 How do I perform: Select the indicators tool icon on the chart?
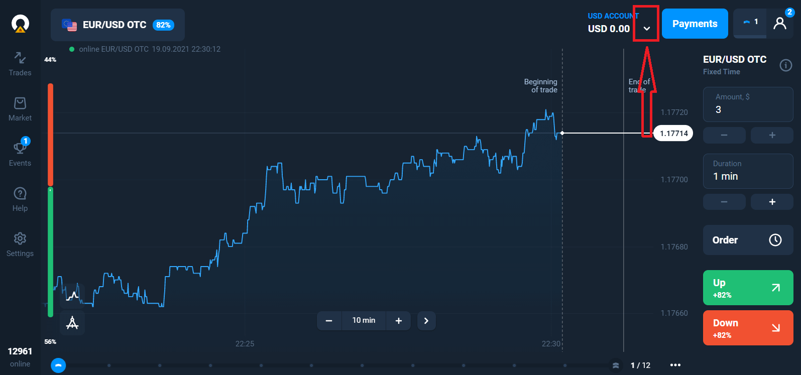pos(72,323)
